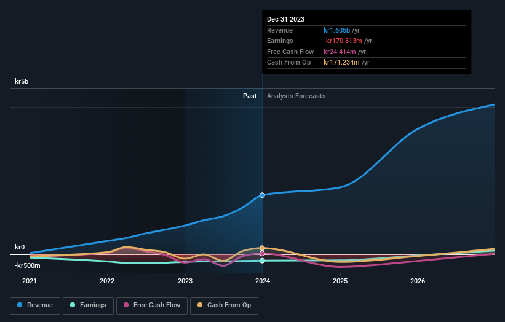The width and height of the screenshot is (505, 322).
Task: Click the Dec 31 2023 tooltip date
Action: [285, 19]
